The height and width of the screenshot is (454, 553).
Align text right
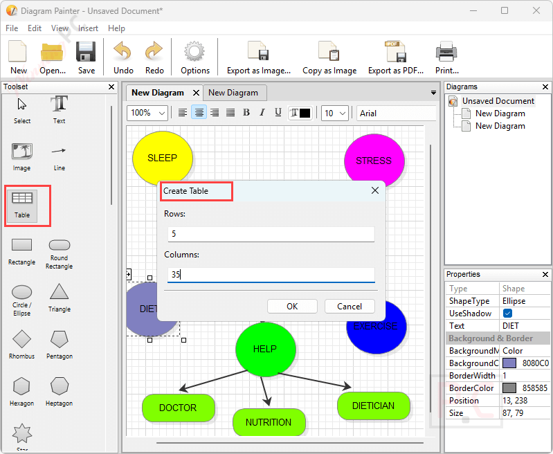coord(215,113)
